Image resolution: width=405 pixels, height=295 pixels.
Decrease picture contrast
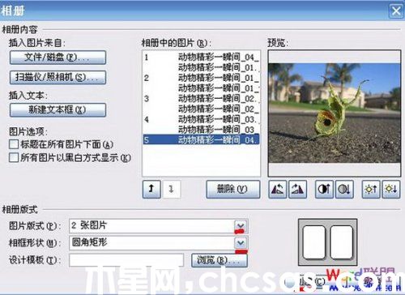coord(344,190)
